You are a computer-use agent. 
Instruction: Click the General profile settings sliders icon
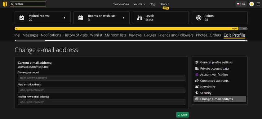click(197, 62)
